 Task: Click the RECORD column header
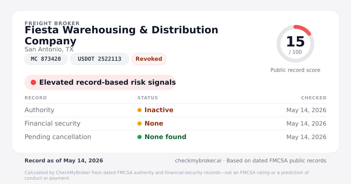pyautogui.click(x=36, y=98)
